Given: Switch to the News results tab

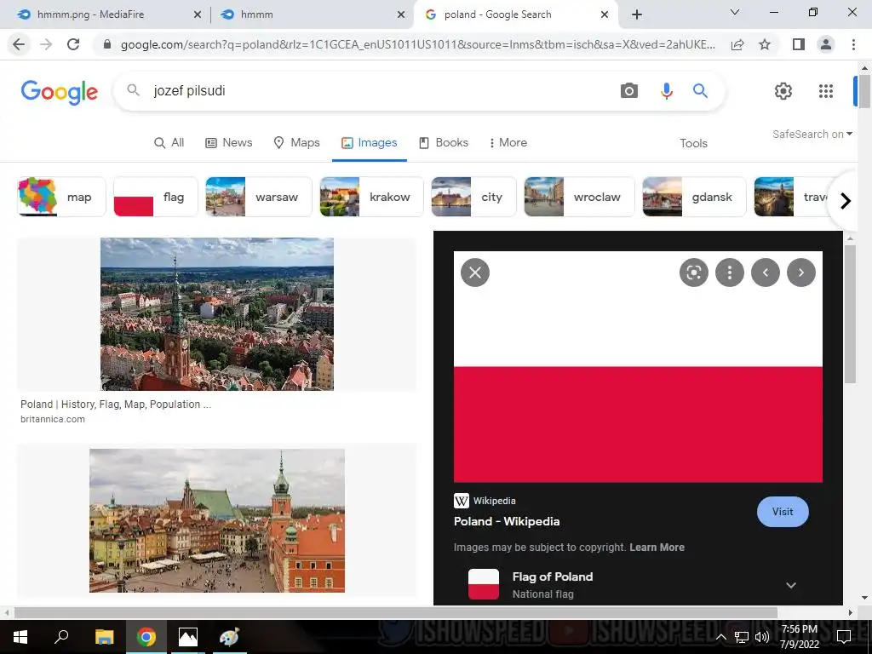Looking at the screenshot, I should click(228, 142).
